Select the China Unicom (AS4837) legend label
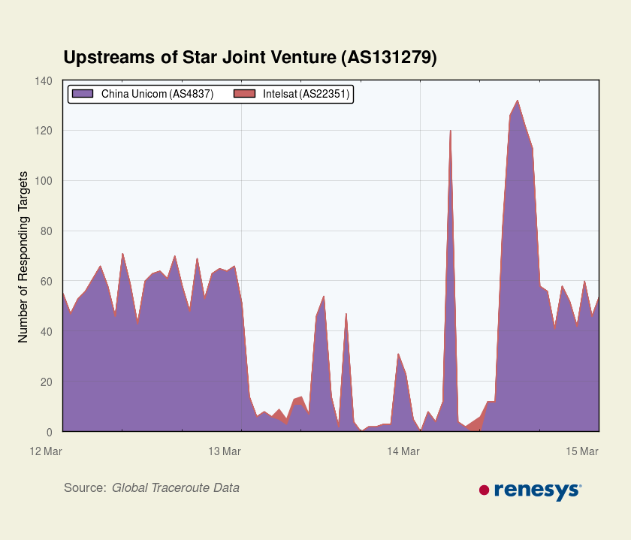 [x=156, y=94]
